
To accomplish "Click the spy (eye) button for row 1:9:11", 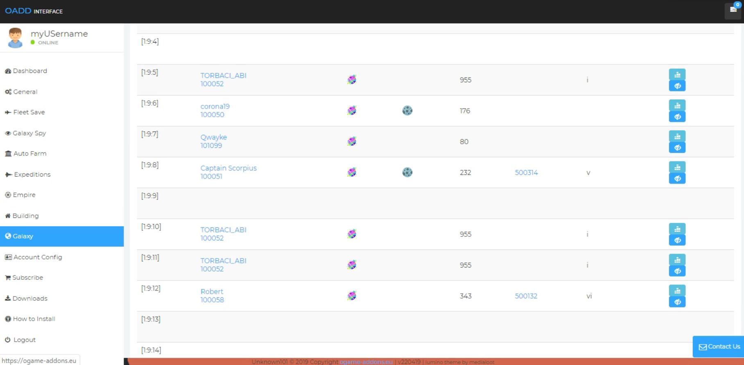I will click(x=677, y=271).
